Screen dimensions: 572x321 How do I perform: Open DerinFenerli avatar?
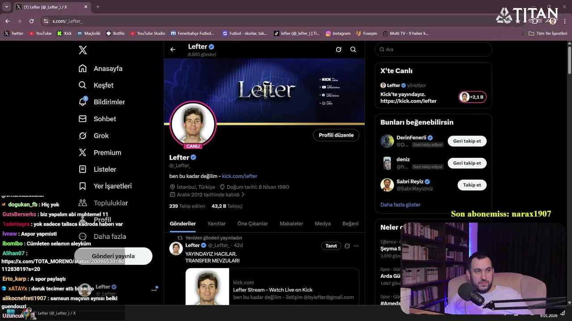[x=387, y=141]
